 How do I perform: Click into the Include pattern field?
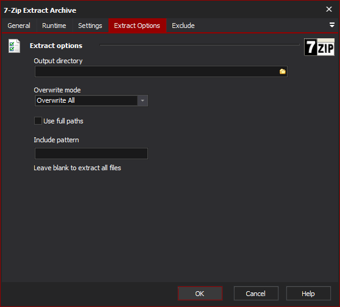(91, 153)
